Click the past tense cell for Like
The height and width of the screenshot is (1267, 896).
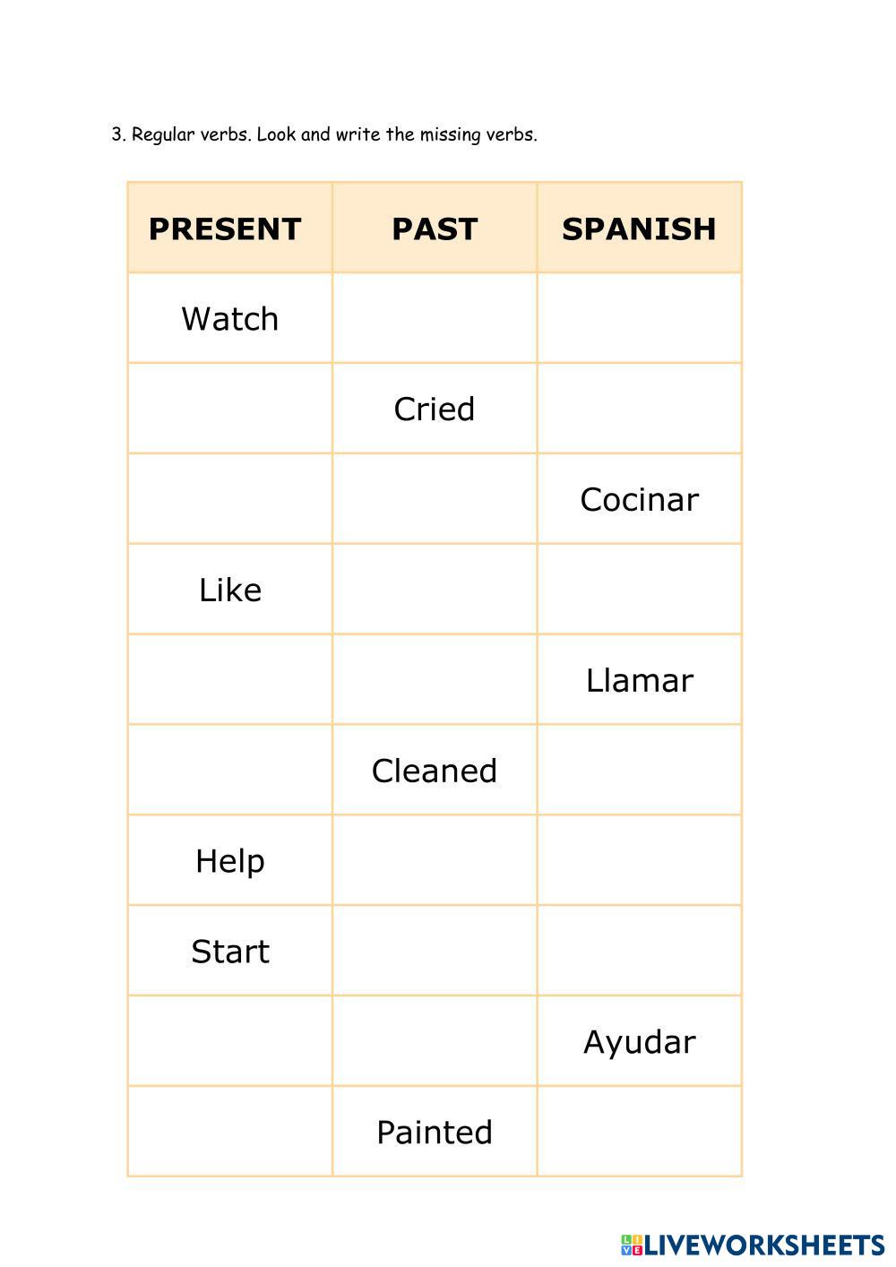coord(435,590)
